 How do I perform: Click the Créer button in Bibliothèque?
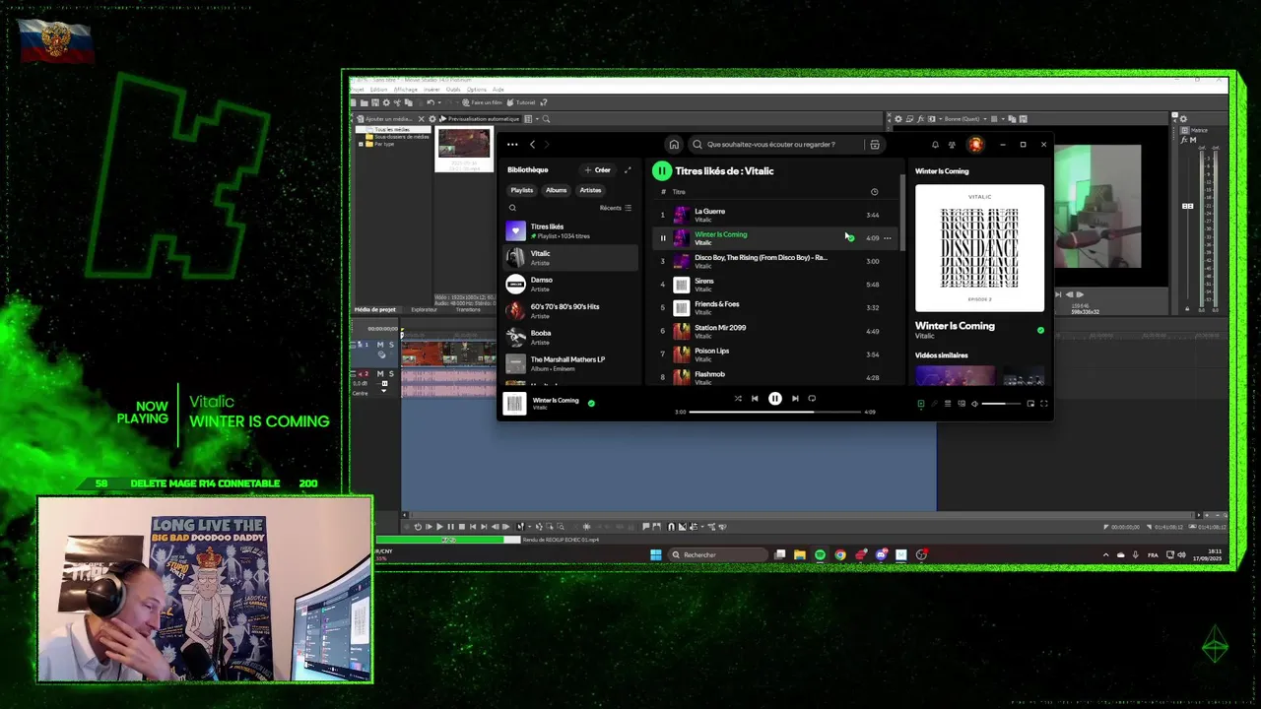598,169
